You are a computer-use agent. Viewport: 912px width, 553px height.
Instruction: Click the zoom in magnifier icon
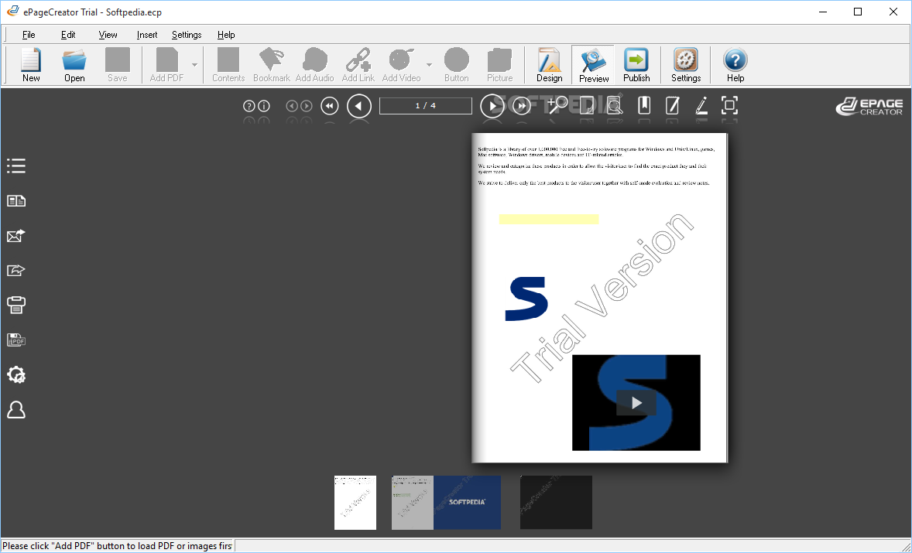coord(557,104)
